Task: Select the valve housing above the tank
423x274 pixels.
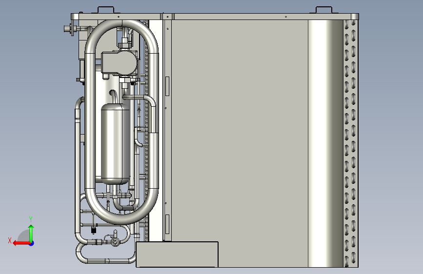Action: 119,63
